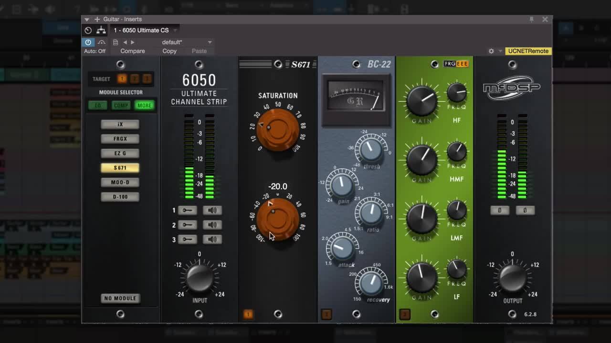Switch to the MORE module tab

point(144,105)
